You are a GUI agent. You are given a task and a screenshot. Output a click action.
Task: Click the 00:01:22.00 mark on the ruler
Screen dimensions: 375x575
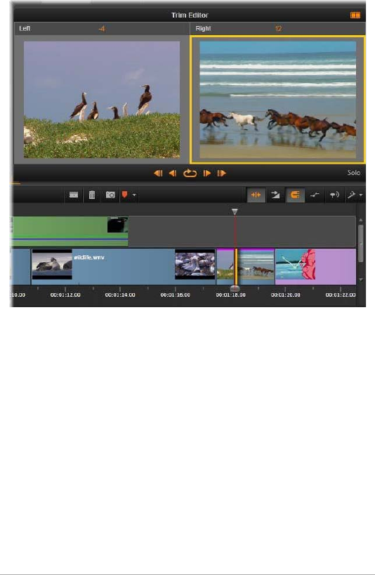[341, 295]
